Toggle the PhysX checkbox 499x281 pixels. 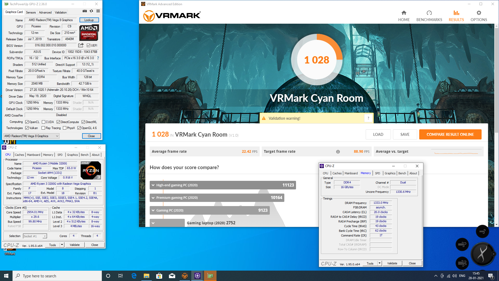(x=64, y=128)
